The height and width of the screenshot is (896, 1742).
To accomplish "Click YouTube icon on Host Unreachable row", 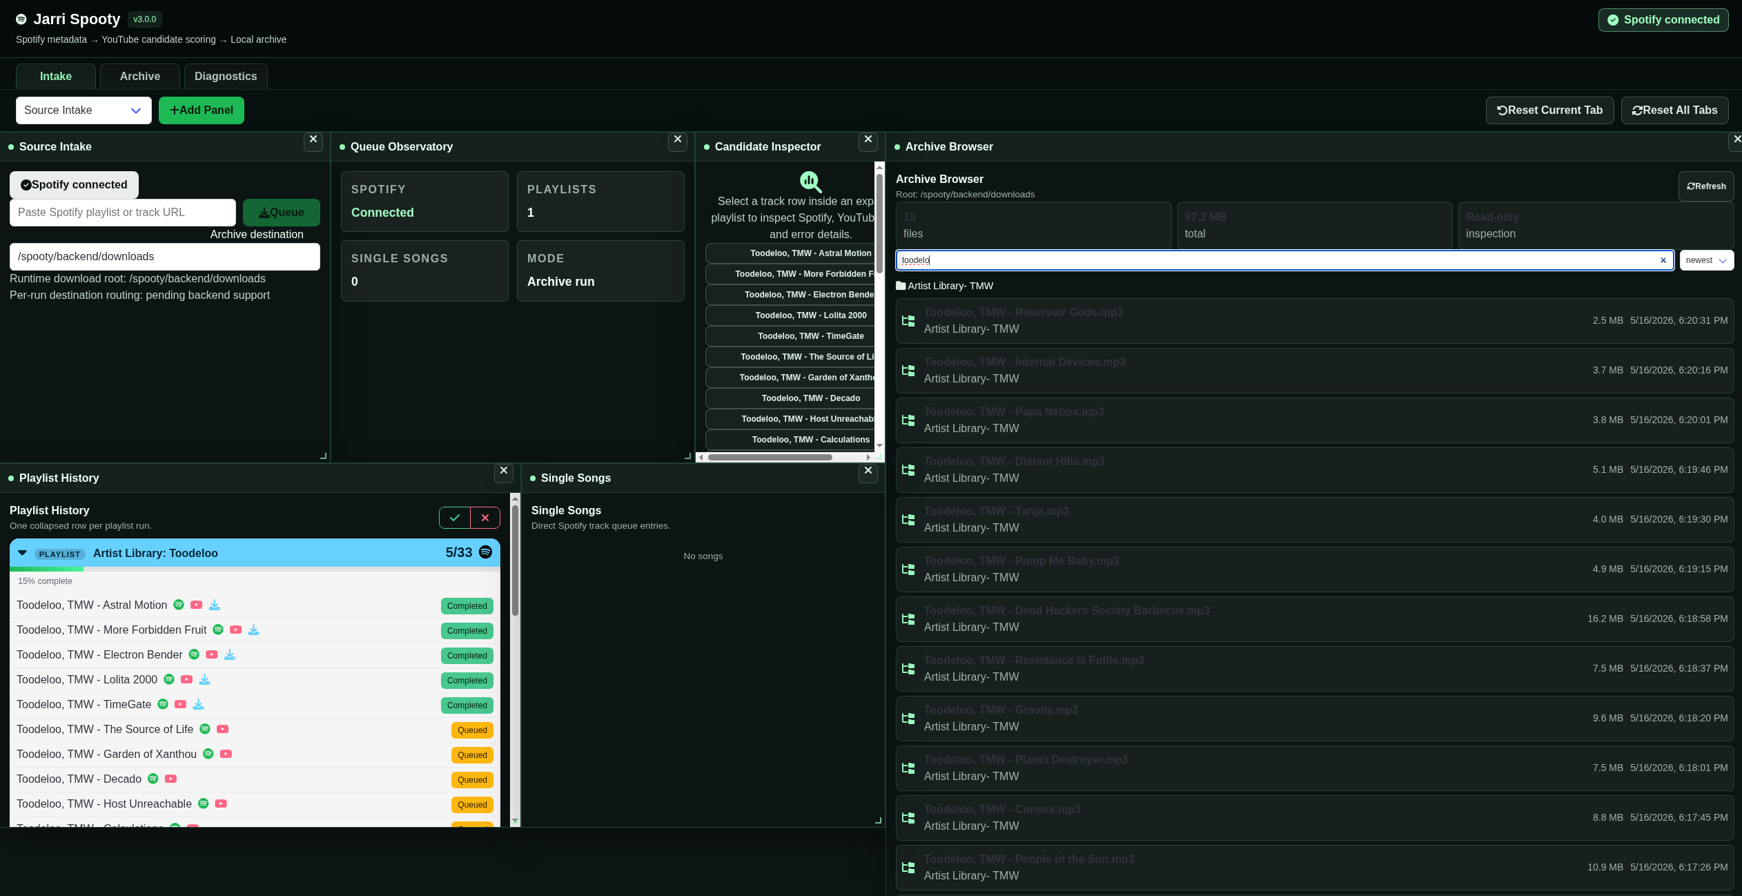I will (x=221, y=804).
